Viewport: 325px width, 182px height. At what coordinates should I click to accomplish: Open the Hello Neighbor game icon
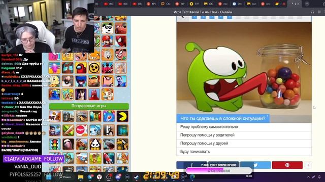tap(121, 81)
